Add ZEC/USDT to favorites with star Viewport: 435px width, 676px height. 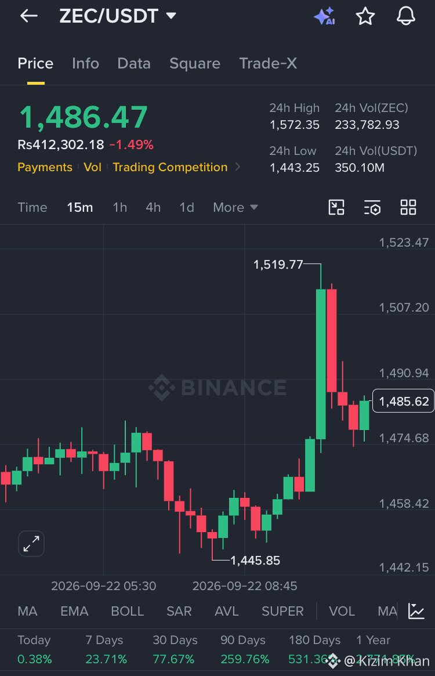(x=365, y=16)
